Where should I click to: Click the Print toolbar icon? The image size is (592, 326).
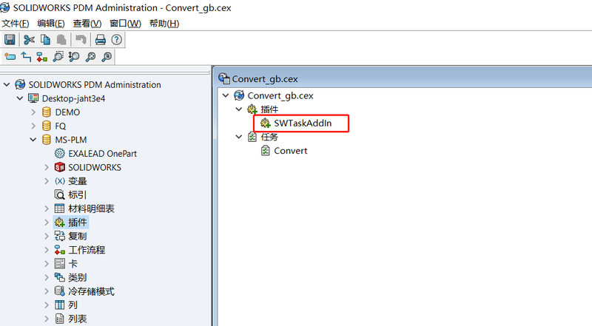(x=101, y=39)
